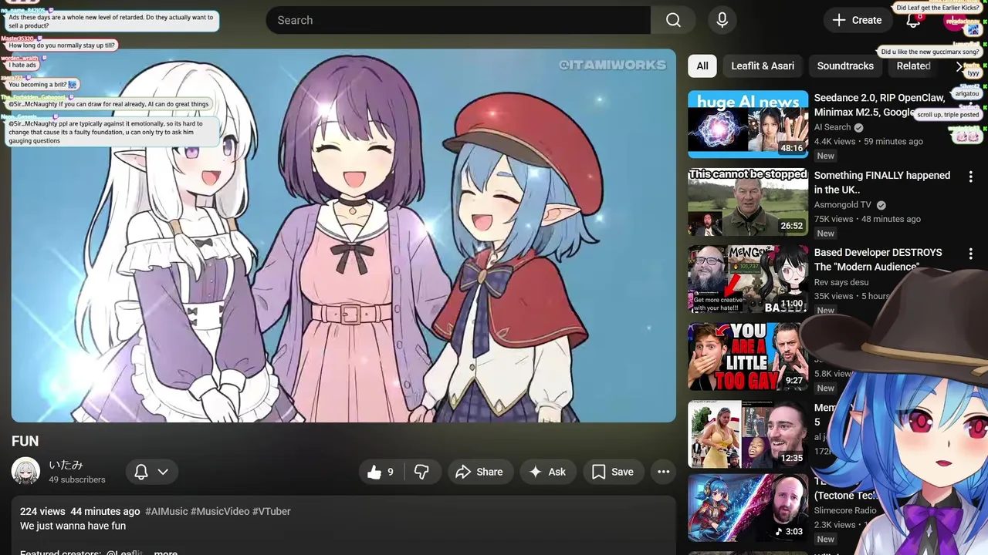This screenshot has width=988, height=555.
Task: Open the Based Developer DESTROYS thumbnail
Action: (x=748, y=279)
